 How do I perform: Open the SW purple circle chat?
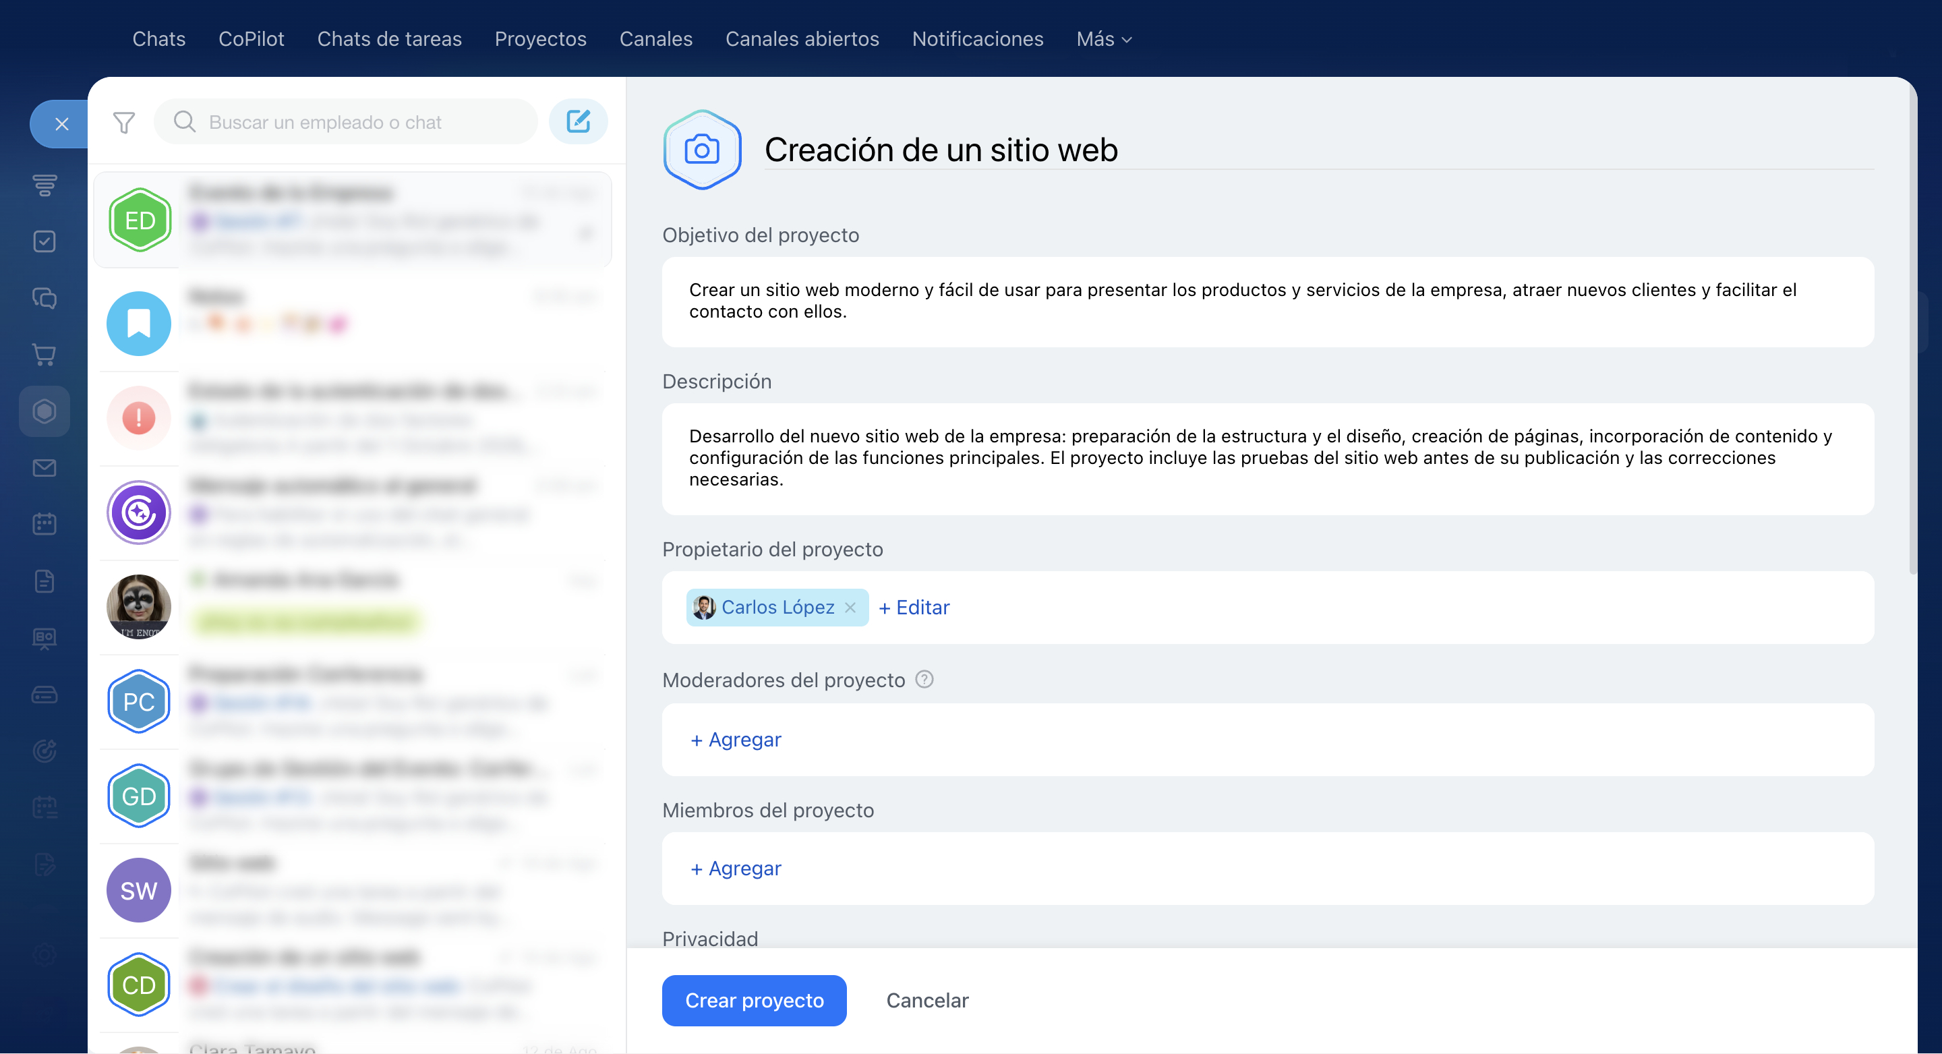[x=140, y=890]
